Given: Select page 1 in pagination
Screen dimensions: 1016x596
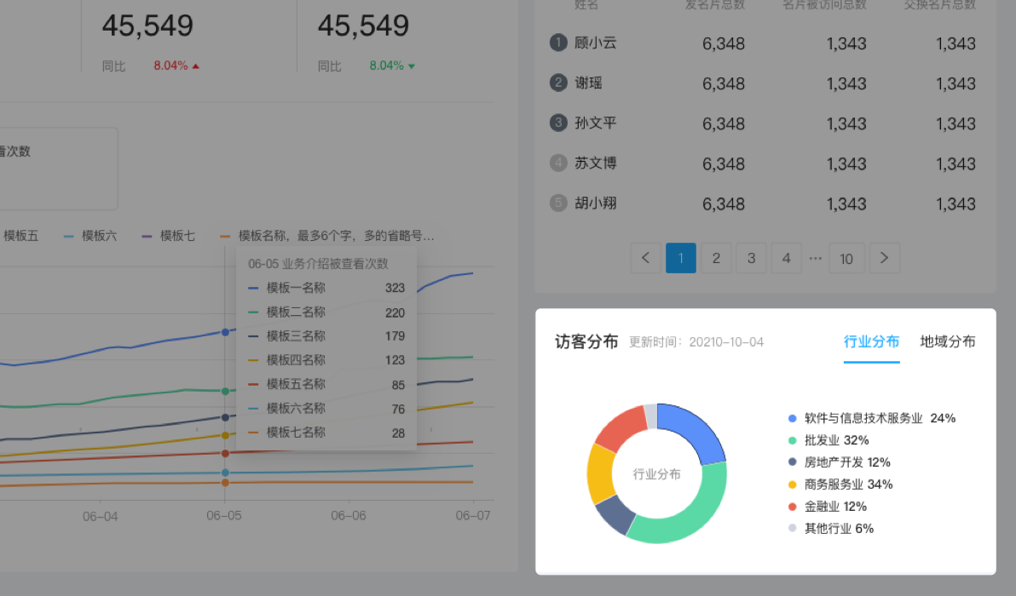Looking at the screenshot, I should click(681, 258).
